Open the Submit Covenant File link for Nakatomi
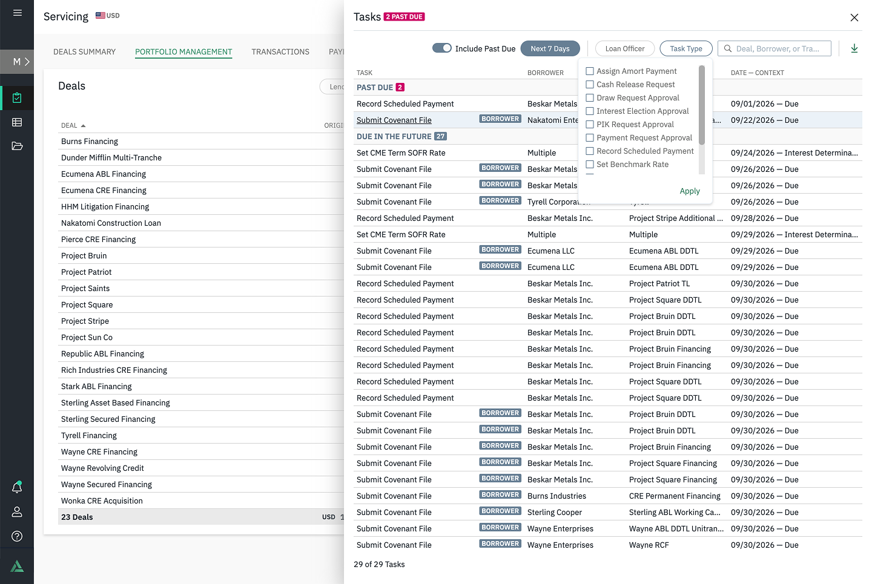Image resolution: width=872 pixels, height=584 pixels. pos(394,120)
